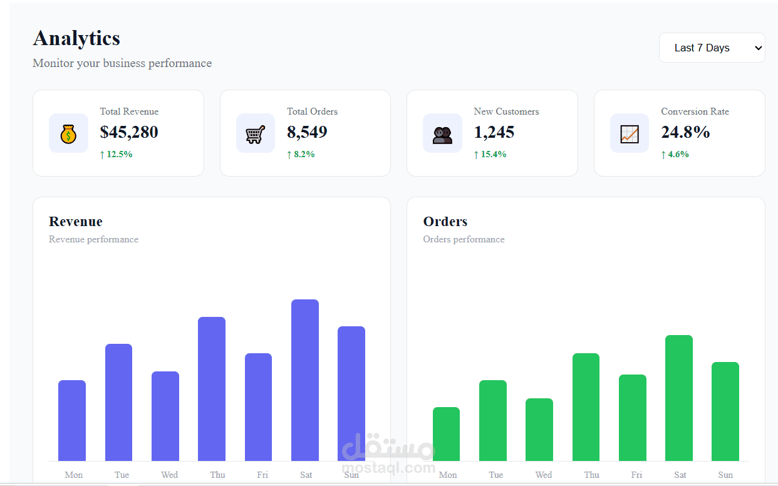Click the Monitor your business performance subtitle
The width and height of the screenshot is (778, 486).
(122, 63)
